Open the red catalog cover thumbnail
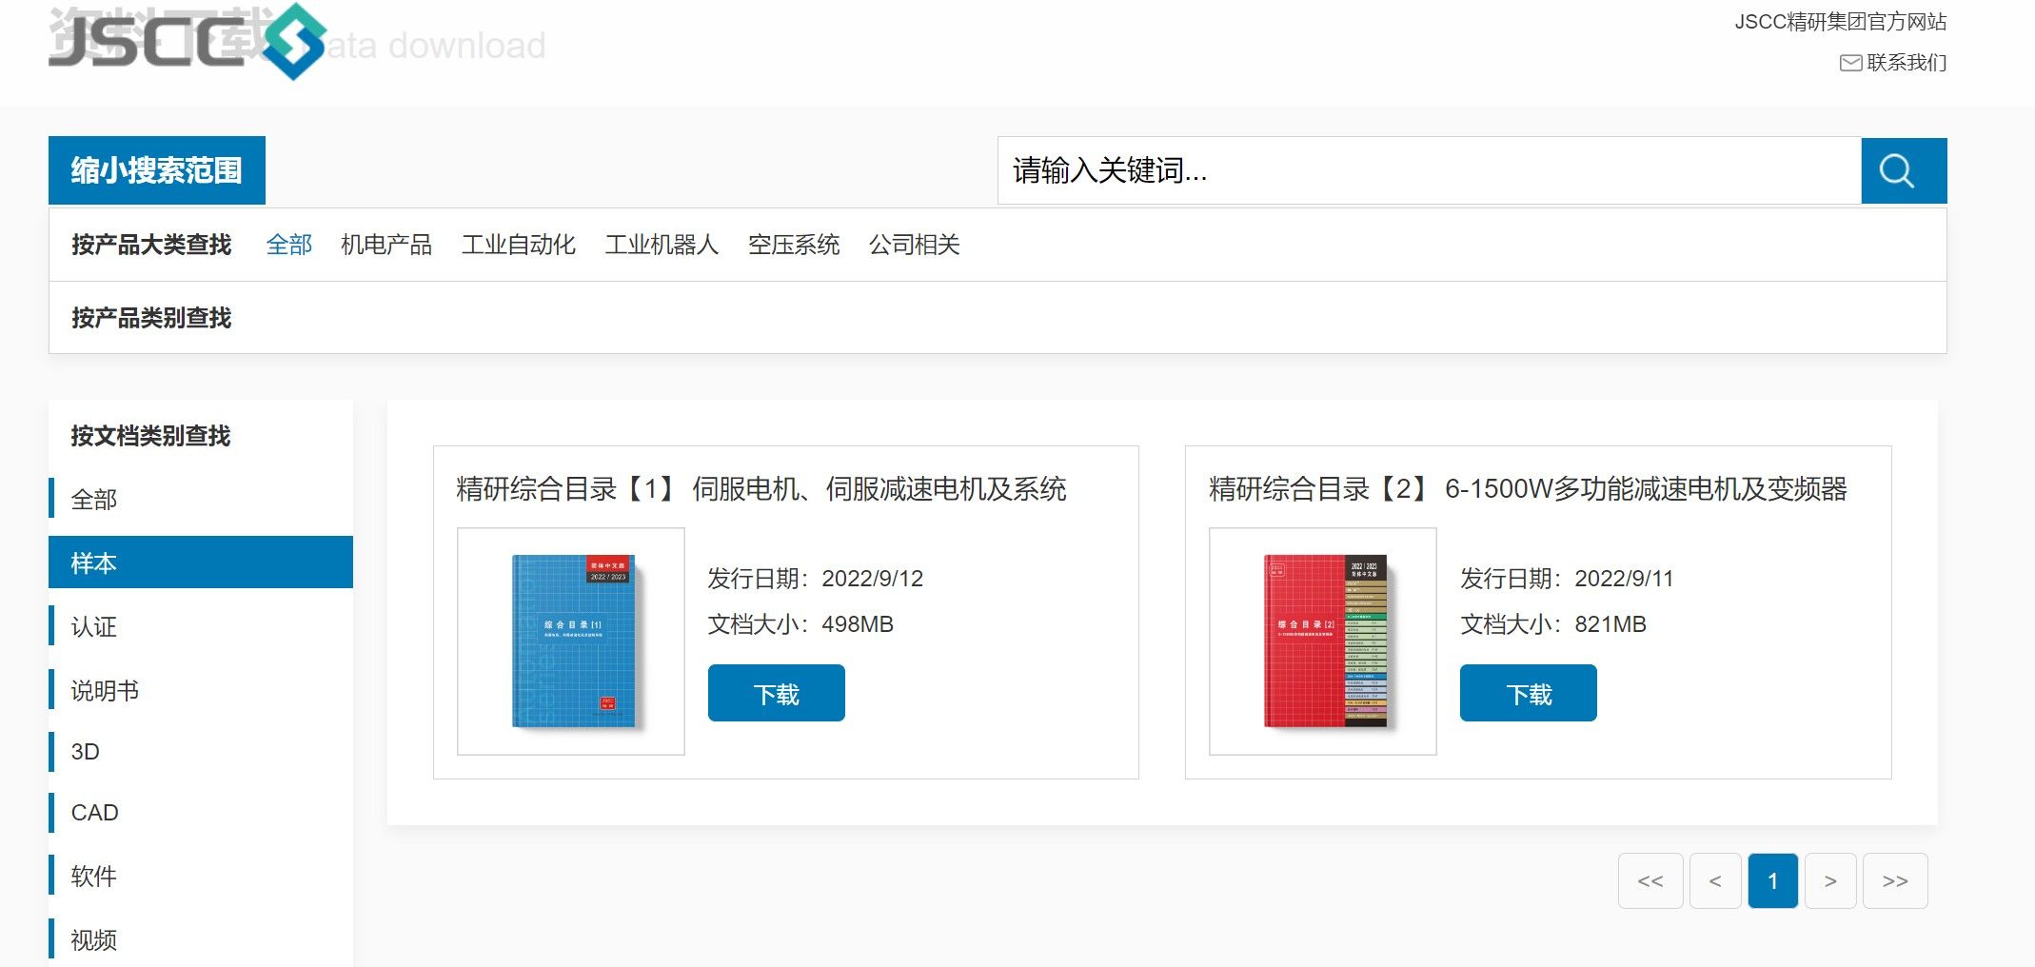The height and width of the screenshot is (967, 2035). click(x=1322, y=641)
